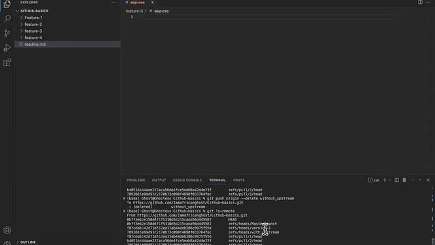This screenshot has width=435, height=245.
Task: Maximize the panel with chevron up
Action: [420, 180]
